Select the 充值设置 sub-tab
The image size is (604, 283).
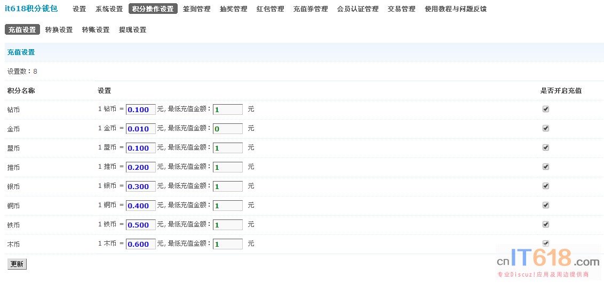(x=22, y=30)
